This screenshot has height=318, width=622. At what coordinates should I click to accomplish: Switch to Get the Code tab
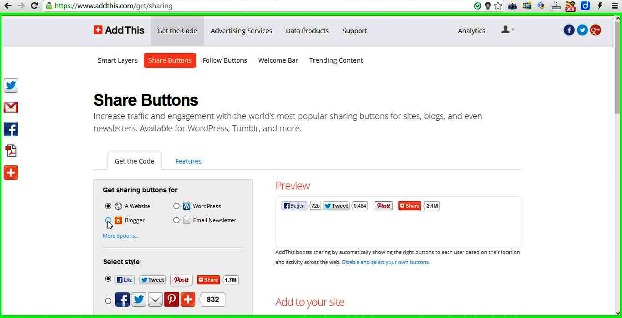pyautogui.click(x=134, y=161)
